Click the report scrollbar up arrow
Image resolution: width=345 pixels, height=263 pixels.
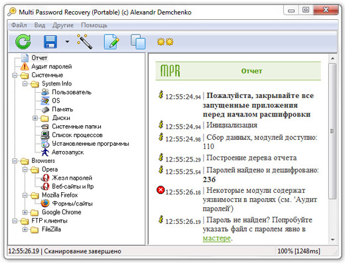(x=332, y=58)
